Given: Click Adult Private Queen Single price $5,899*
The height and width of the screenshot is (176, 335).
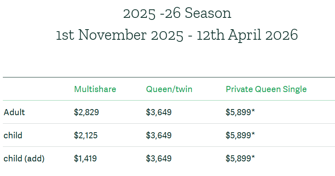Looking at the screenshot, I should pos(240,112).
